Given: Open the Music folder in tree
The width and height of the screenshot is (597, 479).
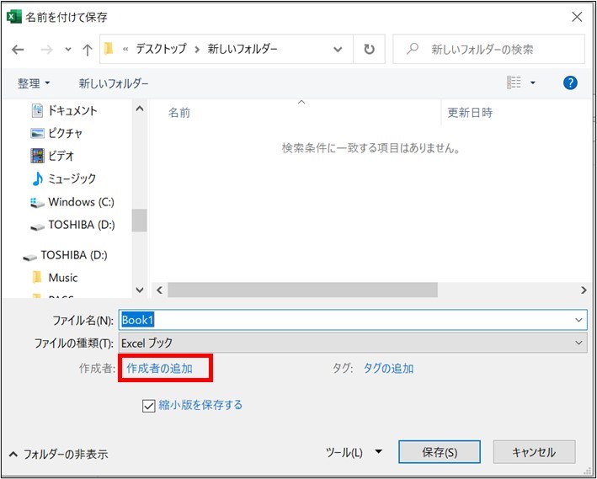Looking at the screenshot, I should point(56,278).
